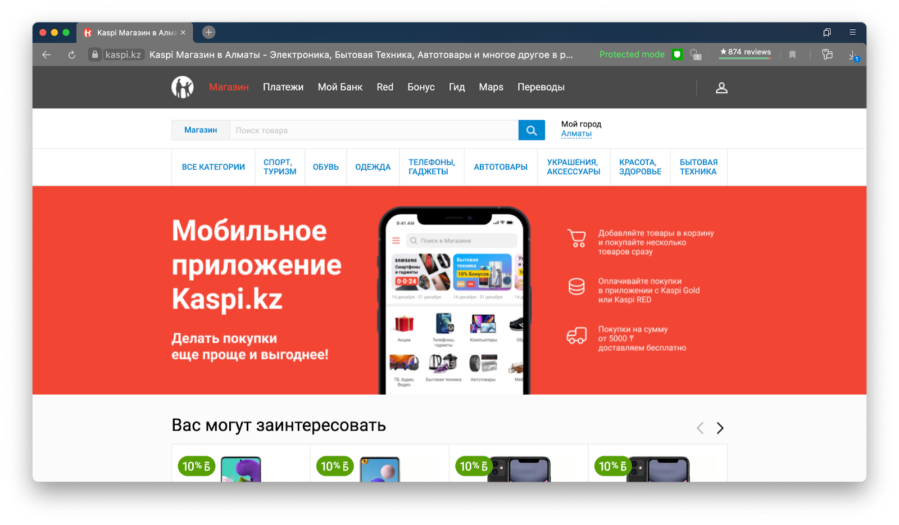899x525 pixels.
Task: Open Red in the top navigation
Action: [x=385, y=87]
